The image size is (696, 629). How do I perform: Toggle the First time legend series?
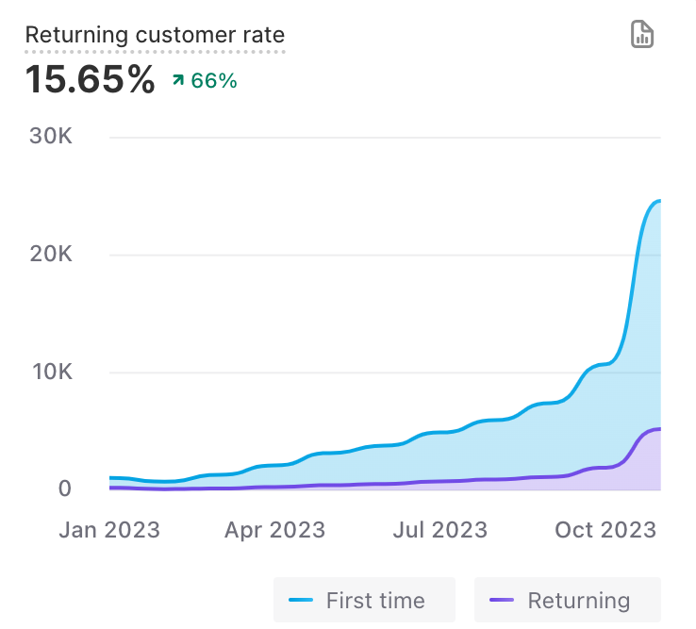[364, 600]
